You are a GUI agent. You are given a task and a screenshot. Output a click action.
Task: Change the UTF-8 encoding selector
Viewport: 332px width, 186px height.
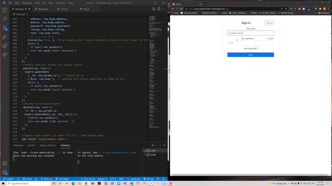tap(113, 179)
